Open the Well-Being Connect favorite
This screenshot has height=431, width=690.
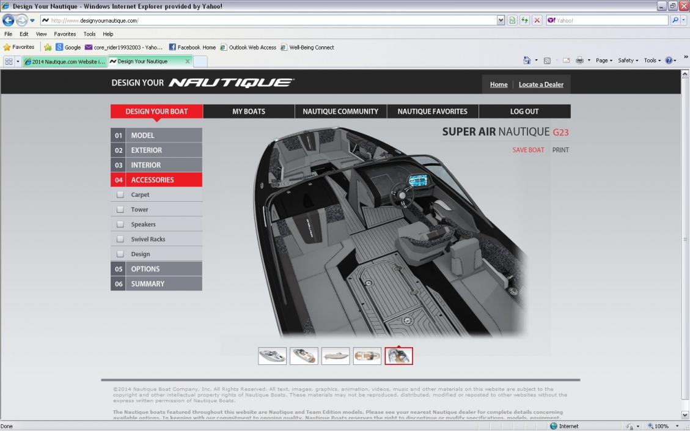tap(307, 47)
